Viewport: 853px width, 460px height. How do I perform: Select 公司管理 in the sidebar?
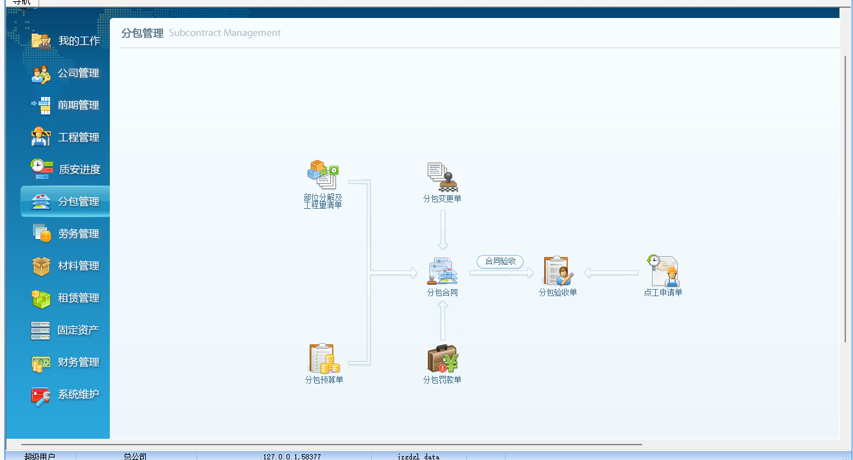point(66,73)
